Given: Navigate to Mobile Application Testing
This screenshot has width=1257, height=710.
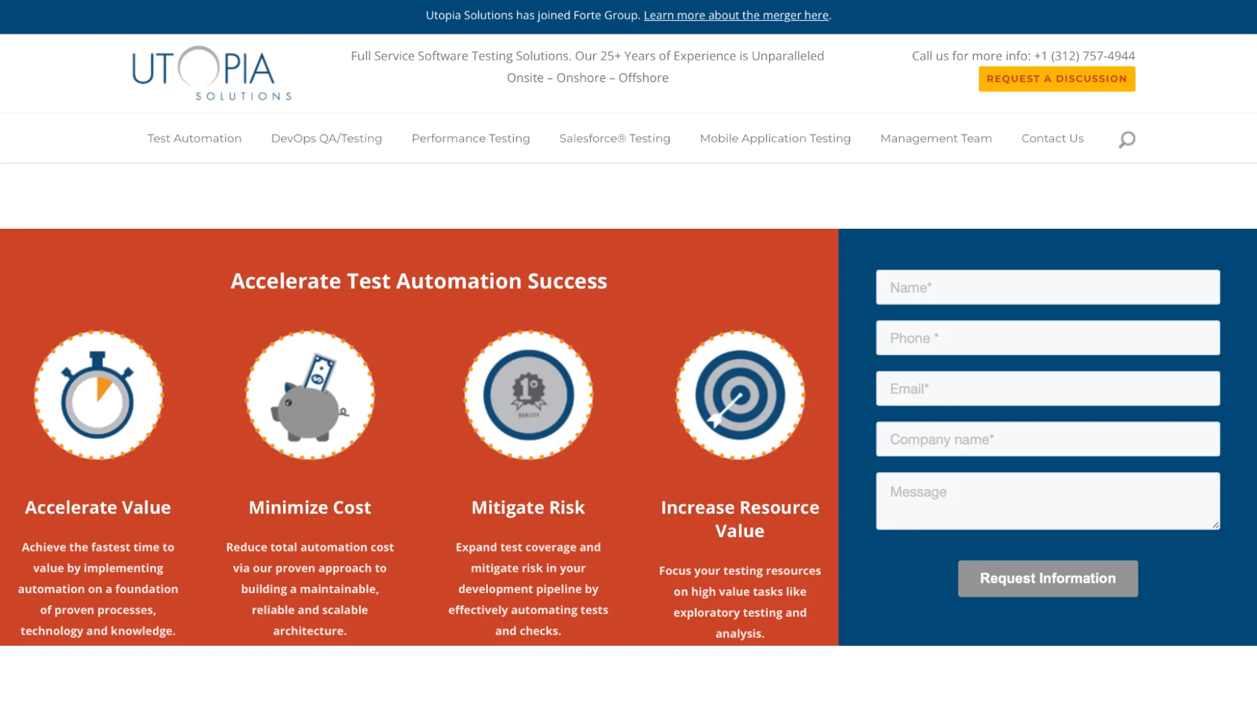Looking at the screenshot, I should [x=775, y=138].
